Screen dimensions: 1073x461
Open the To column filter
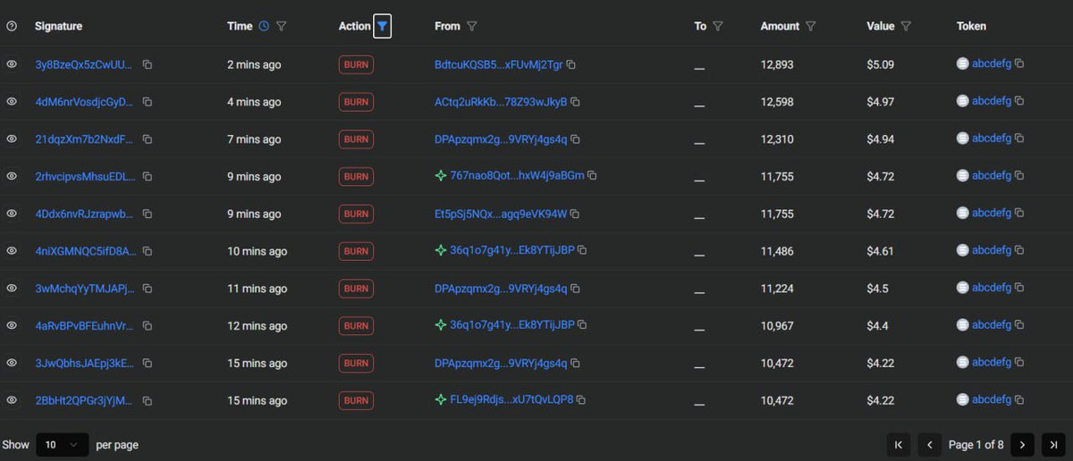[718, 27]
